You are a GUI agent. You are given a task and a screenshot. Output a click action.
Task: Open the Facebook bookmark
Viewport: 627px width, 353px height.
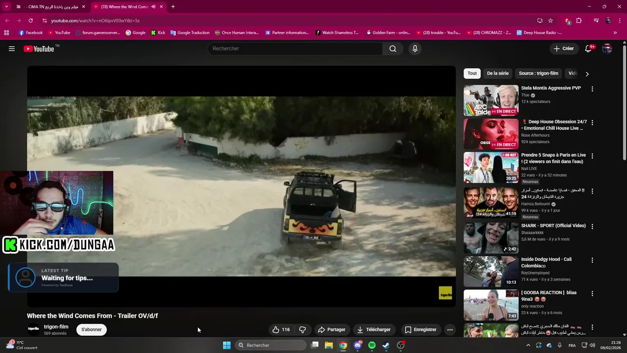point(31,33)
